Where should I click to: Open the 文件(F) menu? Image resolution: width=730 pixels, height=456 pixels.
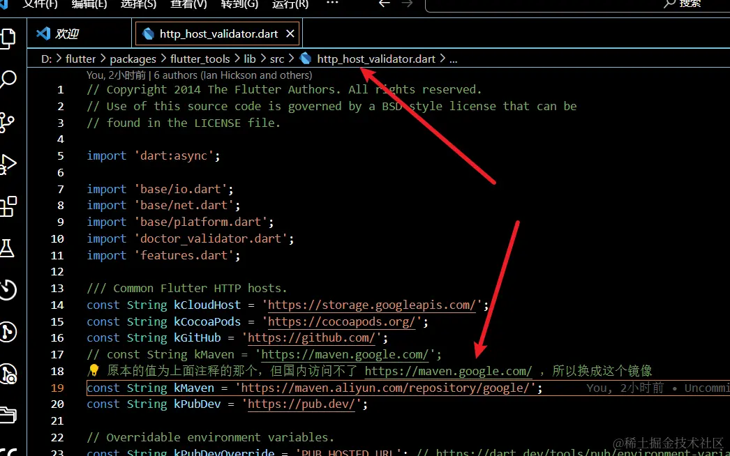tap(40, 3)
